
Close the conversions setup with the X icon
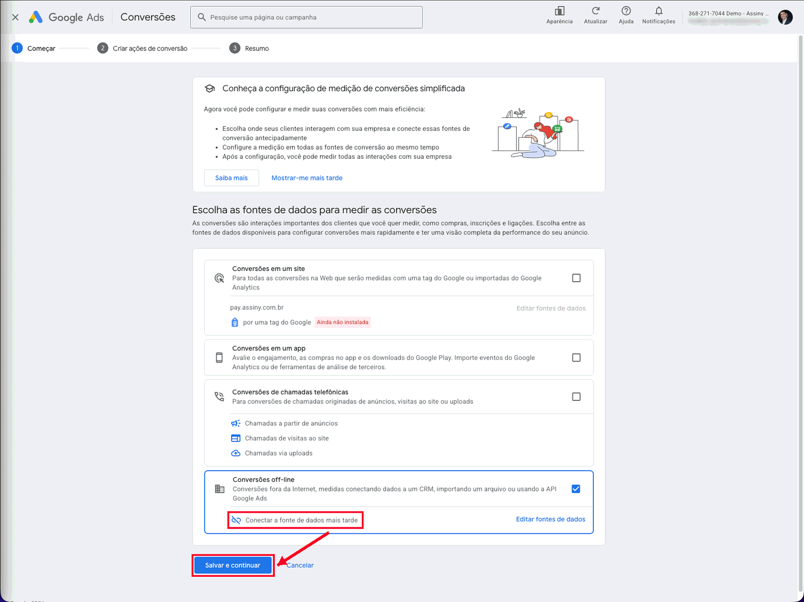16,17
